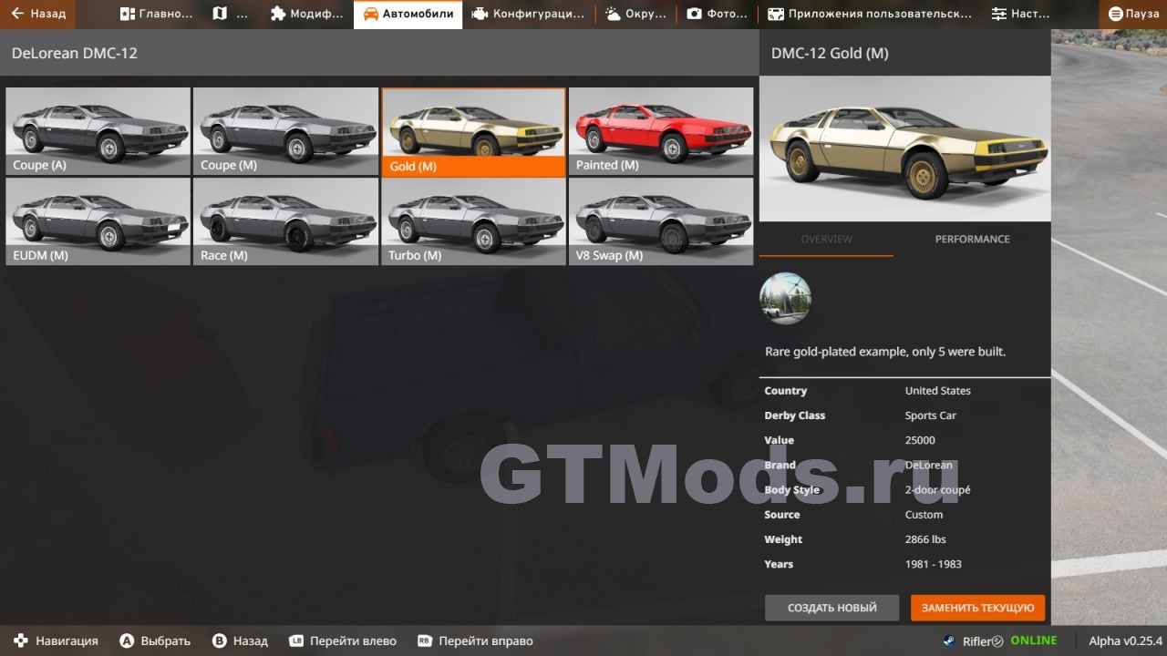This screenshot has width=1167, height=656.
Task: Switch to the PERFORMANCE tab
Action: [972, 239]
